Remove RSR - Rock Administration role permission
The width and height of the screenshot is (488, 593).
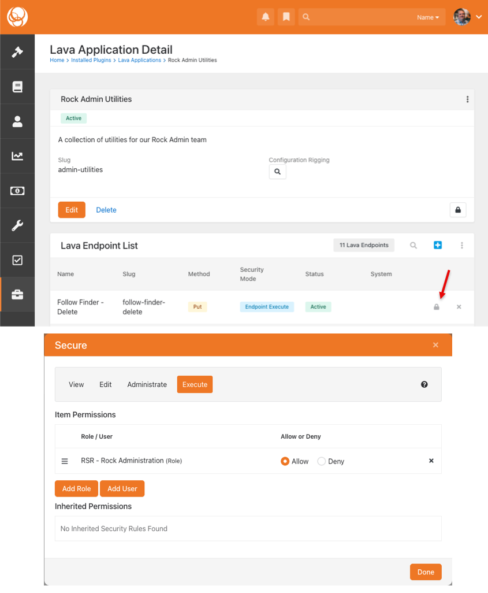(x=431, y=461)
